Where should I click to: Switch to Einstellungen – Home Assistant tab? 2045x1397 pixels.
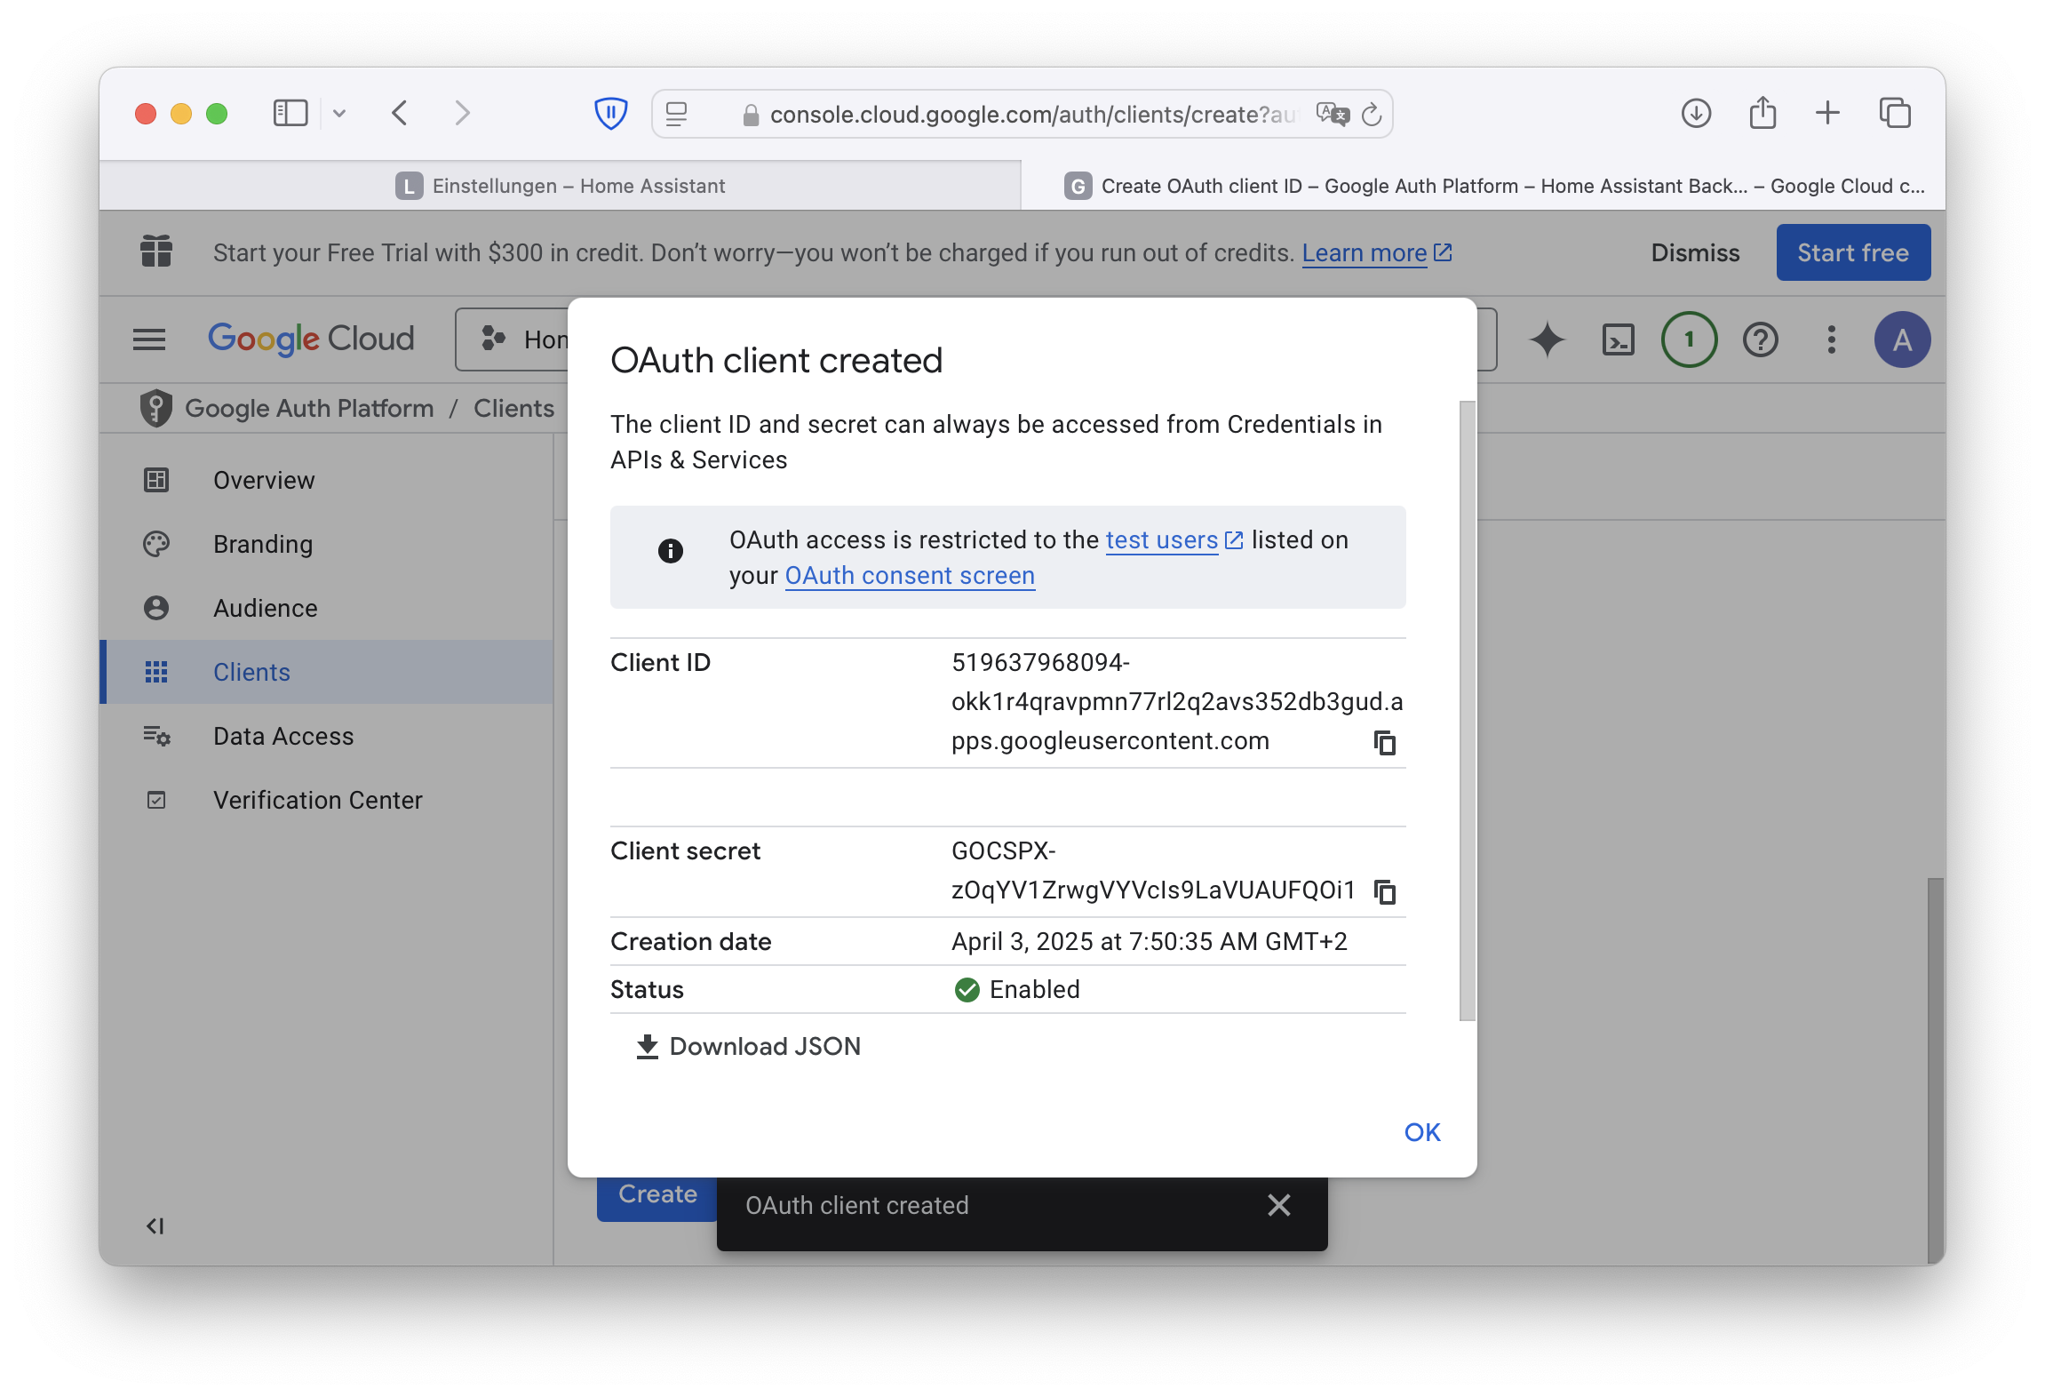pyautogui.click(x=561, y=186)
